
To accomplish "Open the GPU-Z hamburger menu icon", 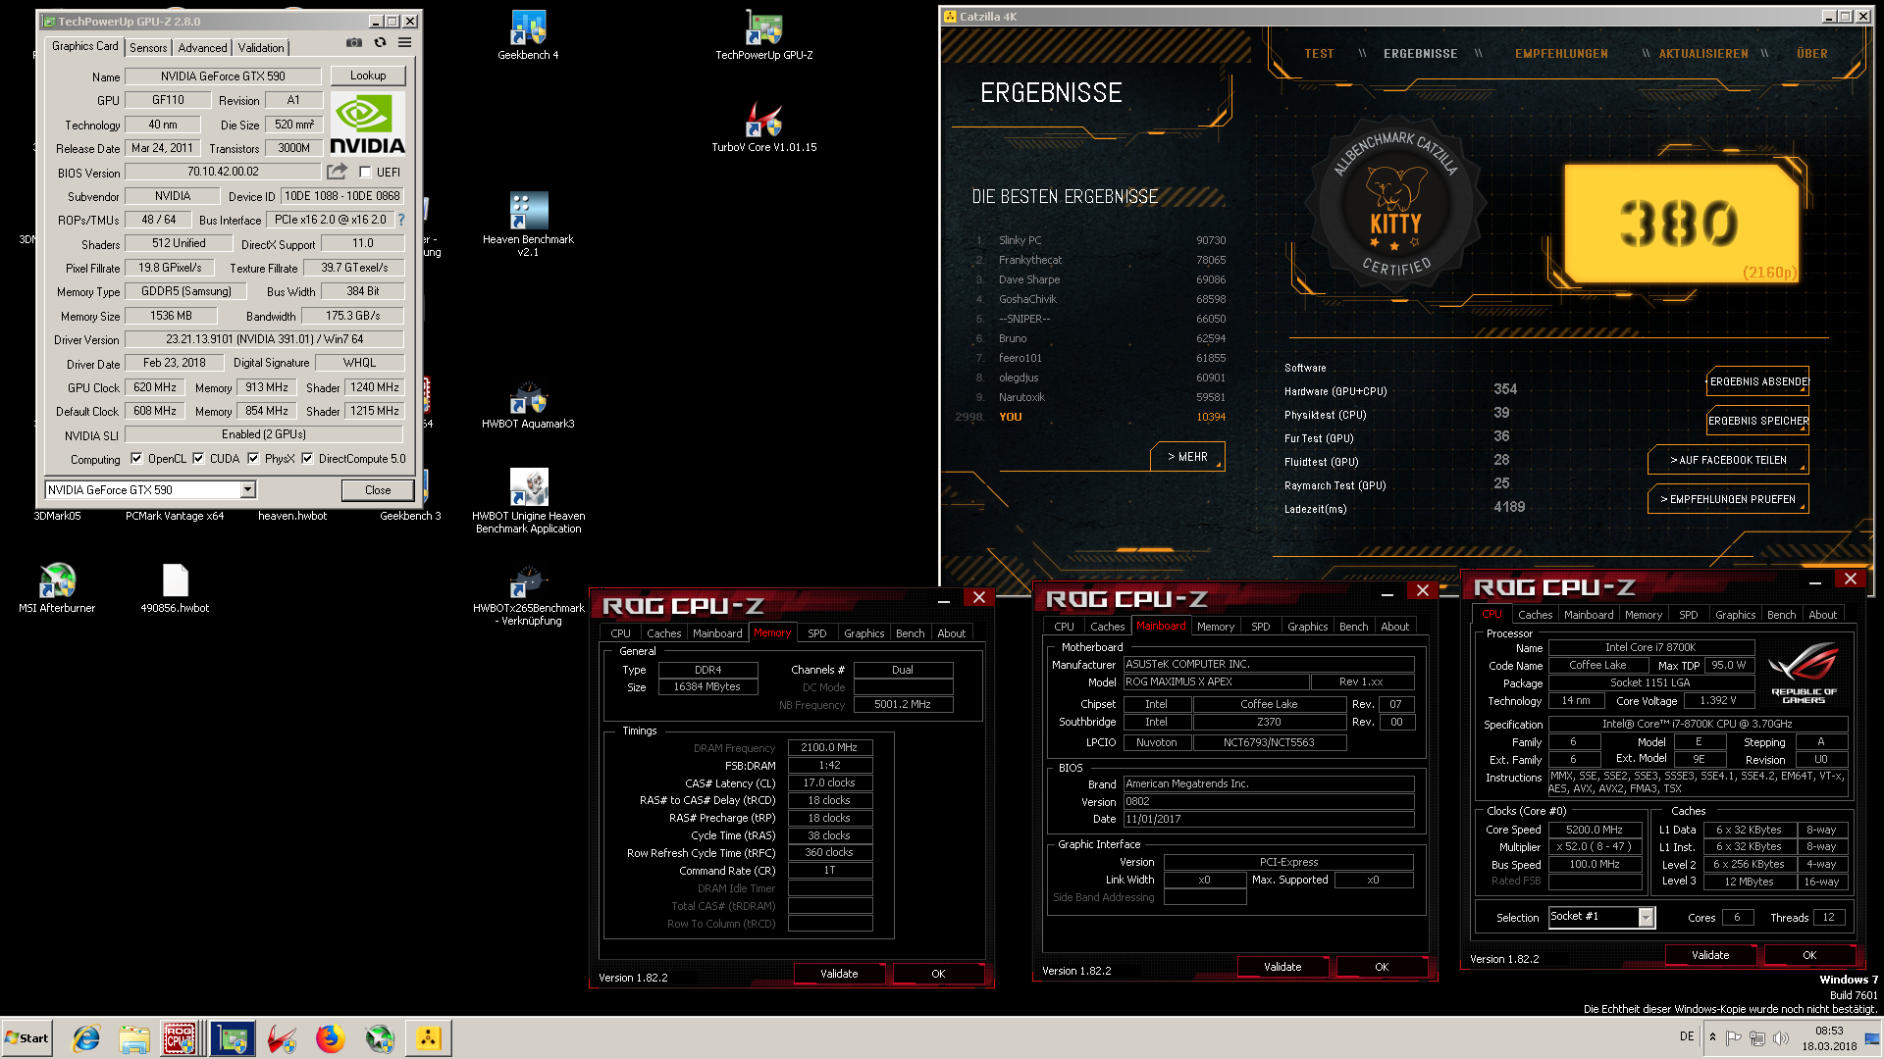I will point(404,43).
